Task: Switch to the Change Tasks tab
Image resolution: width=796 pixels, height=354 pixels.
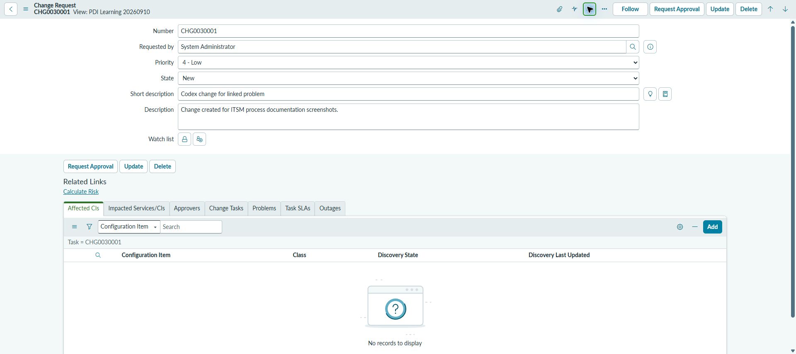Action: pos(226,208)
